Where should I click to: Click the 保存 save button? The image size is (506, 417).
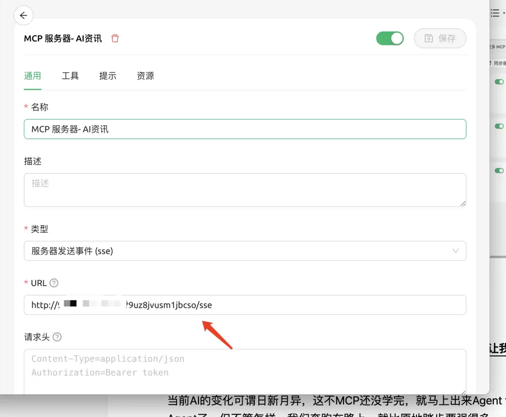pyautogui.click(x=440, y=38)
